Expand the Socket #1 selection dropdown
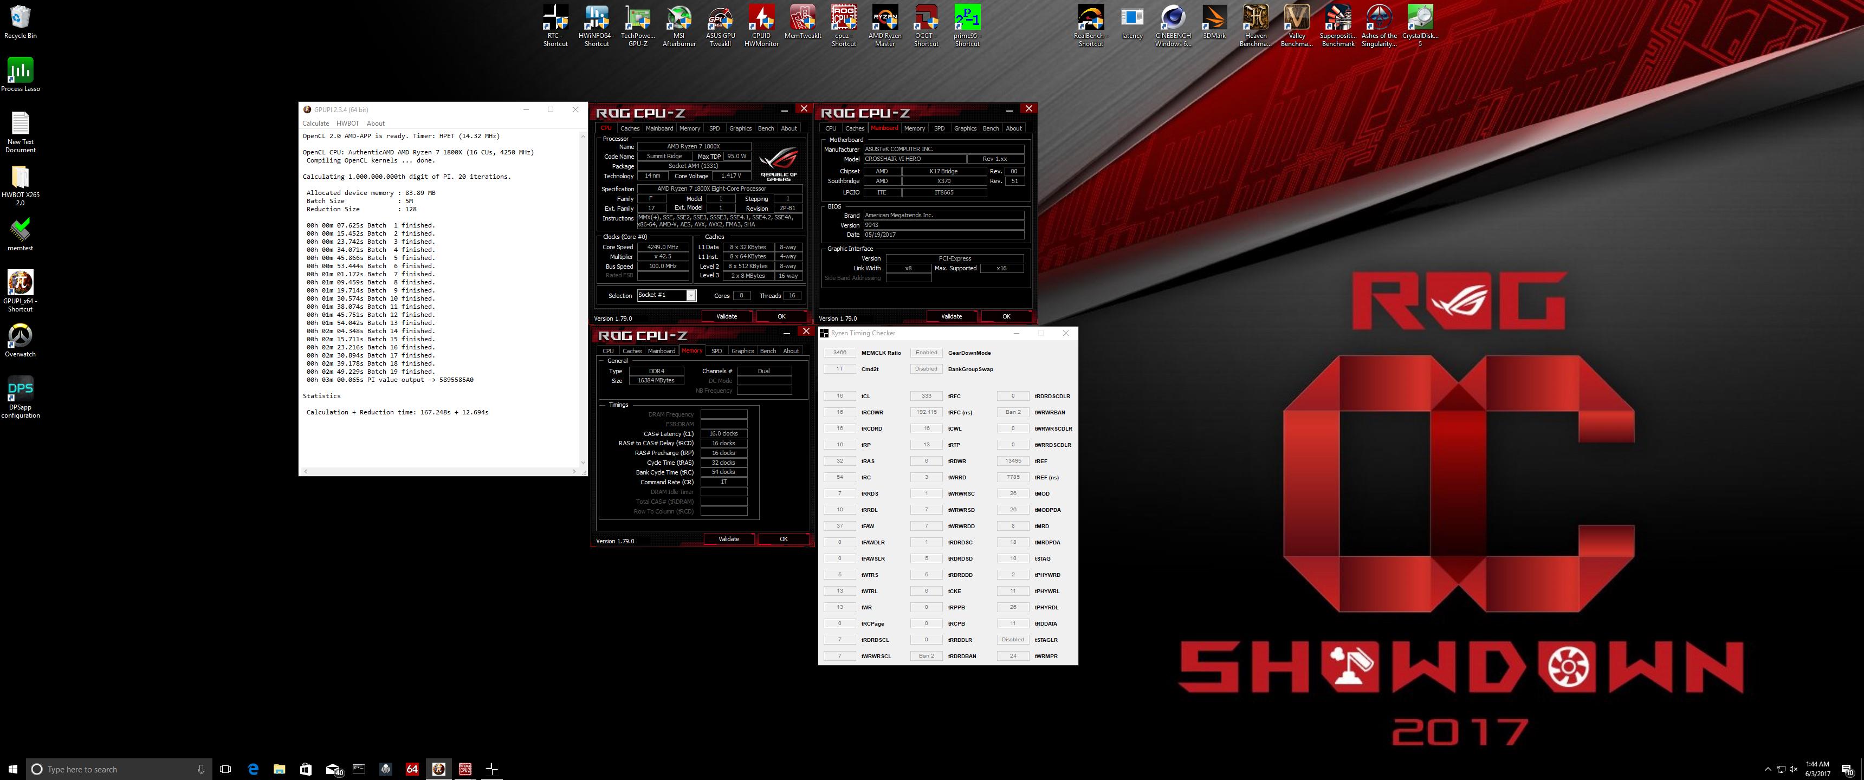Viewport: 1864px width, 780px height. click(691, 295)
